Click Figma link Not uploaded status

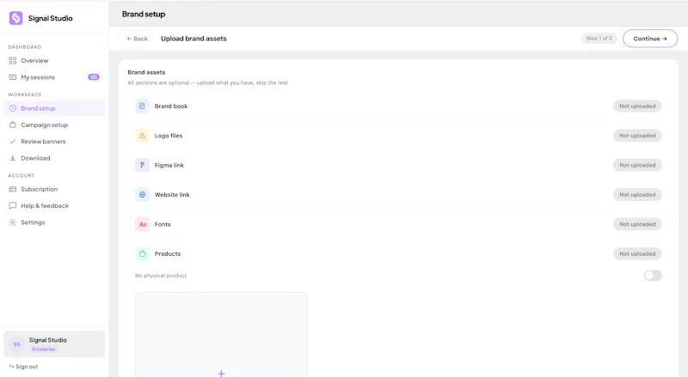coord(637,165)
